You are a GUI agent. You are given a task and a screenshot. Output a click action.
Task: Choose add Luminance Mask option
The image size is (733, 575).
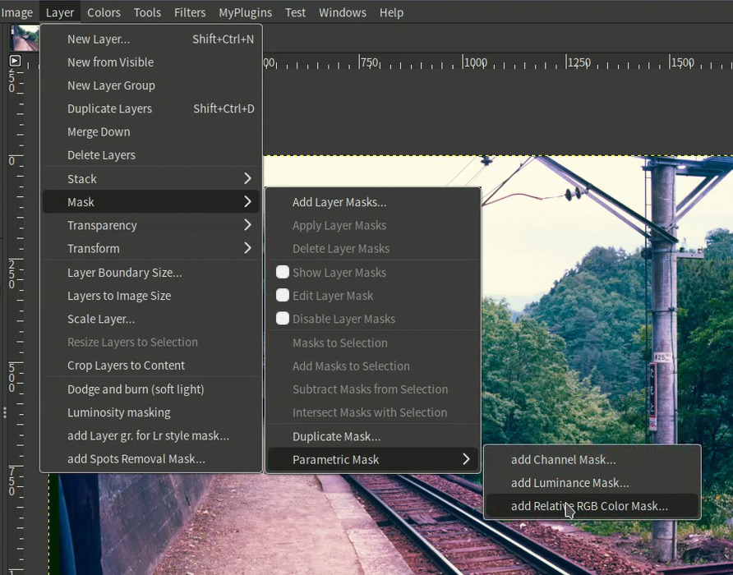(569, 483)
